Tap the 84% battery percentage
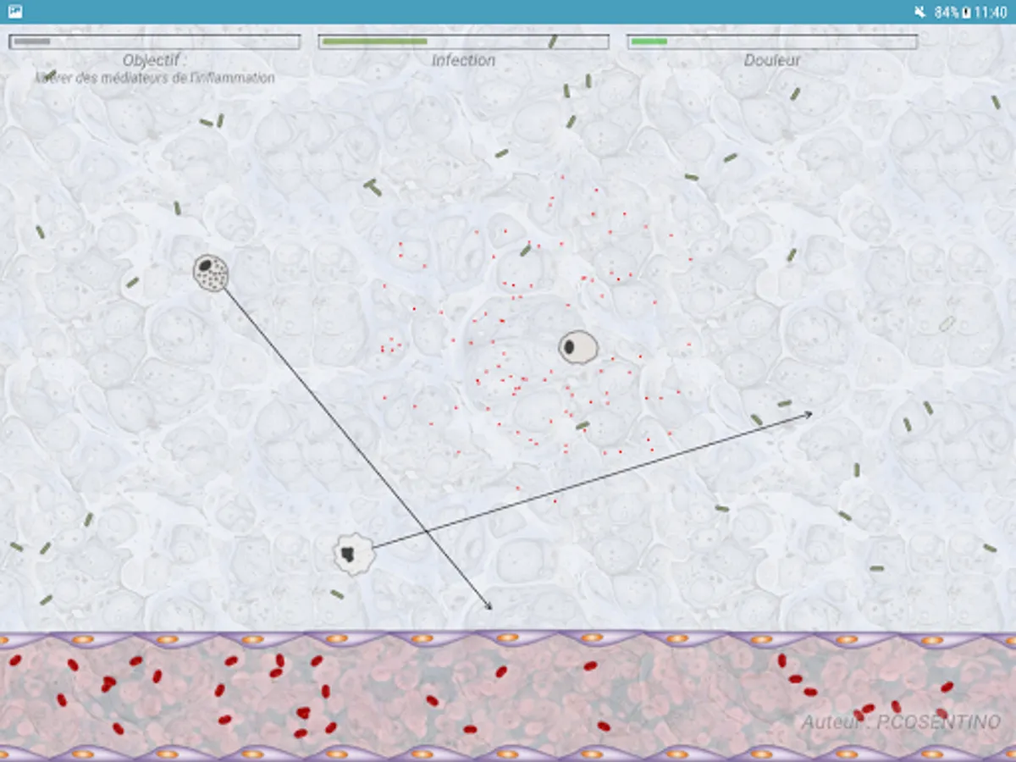Viewport: 1016px width, 762px height. [x=947, y=12]
